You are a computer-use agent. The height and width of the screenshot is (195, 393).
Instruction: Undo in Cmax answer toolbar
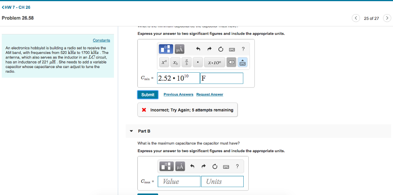(193, 166)
